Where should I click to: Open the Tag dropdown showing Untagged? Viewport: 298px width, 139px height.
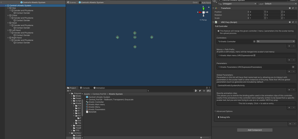[239, 4]
